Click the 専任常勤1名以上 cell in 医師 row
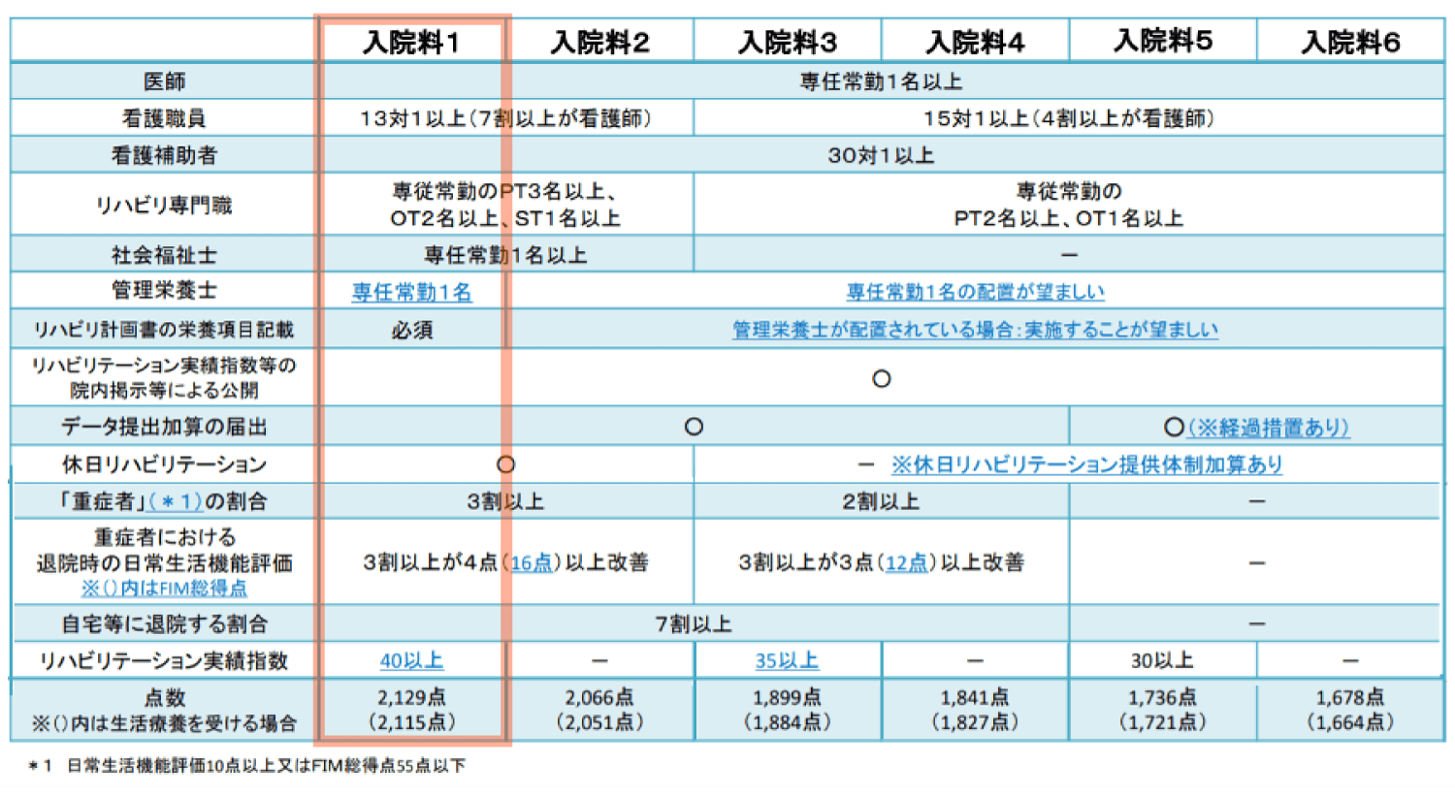 [881, 81]
